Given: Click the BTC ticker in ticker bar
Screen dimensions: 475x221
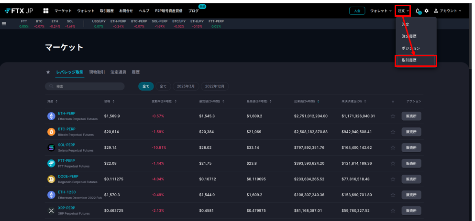Looking at the screenshot, I should pyautogui.click(x=39, y=24).
